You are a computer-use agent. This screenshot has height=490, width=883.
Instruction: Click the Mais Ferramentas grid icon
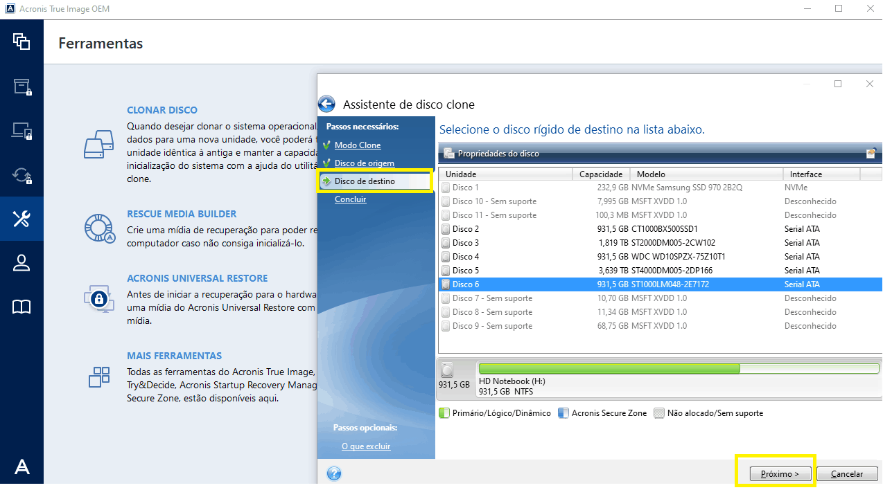click(x=99, y=376)
